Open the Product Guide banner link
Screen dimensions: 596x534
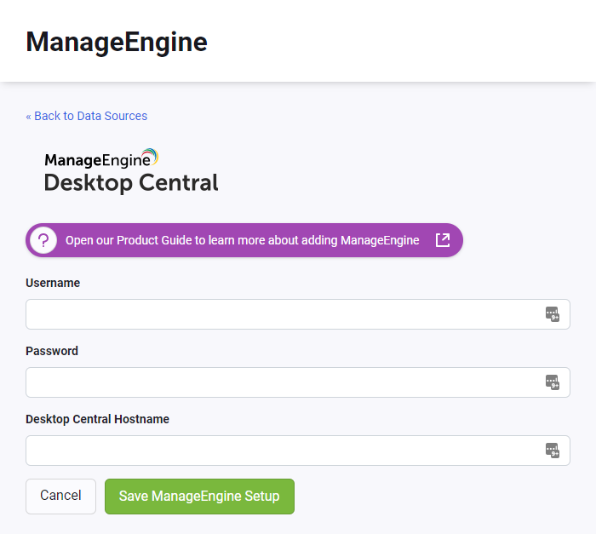tap(244, 240)
